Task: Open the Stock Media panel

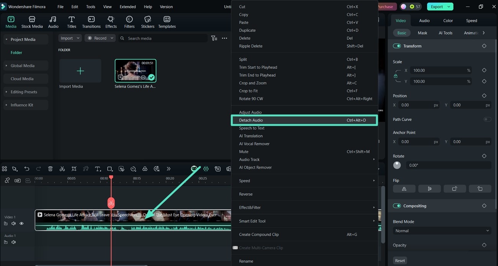Action: [32, 22]
